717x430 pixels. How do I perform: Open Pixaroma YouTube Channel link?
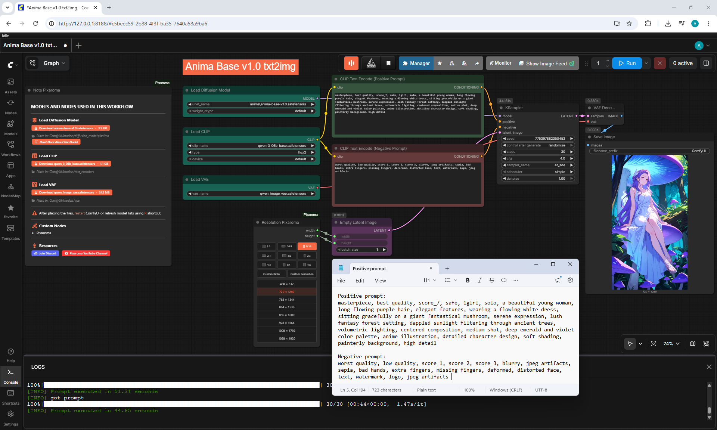pyautogui.click(x=86, y=253)
